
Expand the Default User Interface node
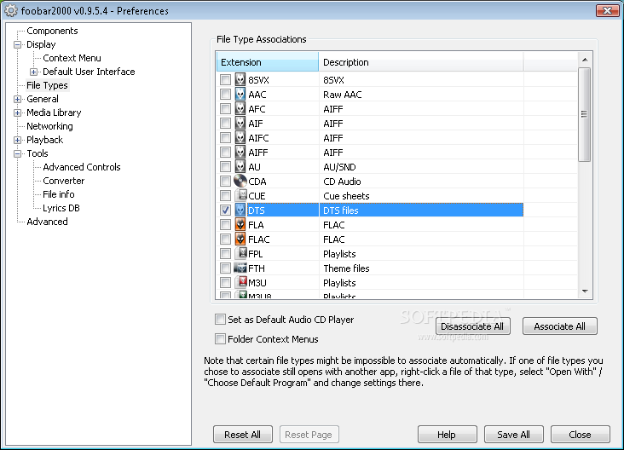tap(33, 72)
